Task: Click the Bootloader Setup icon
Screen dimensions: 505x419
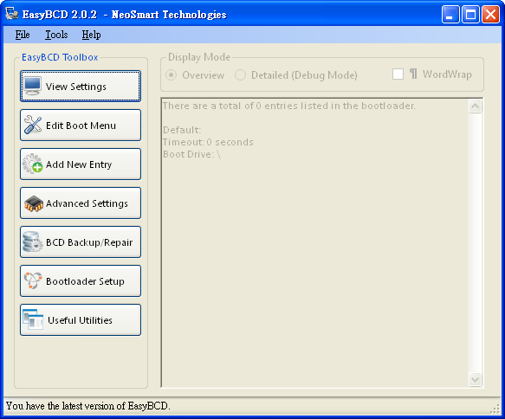Action: pyautogui.click(x=33, y=280)
